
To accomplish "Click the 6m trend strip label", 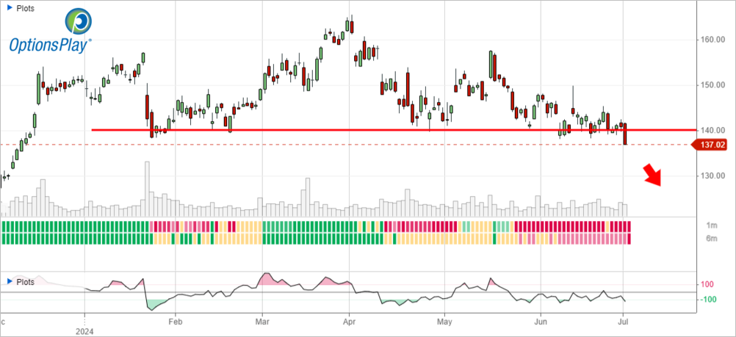I will tap(712, 239).
